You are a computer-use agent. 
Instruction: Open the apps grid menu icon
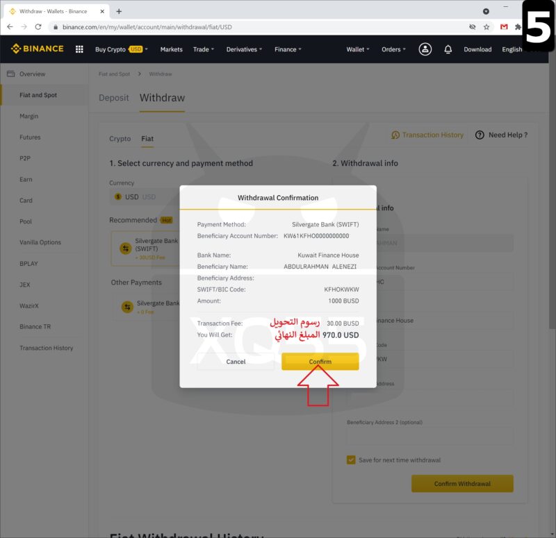pos(79,49)
